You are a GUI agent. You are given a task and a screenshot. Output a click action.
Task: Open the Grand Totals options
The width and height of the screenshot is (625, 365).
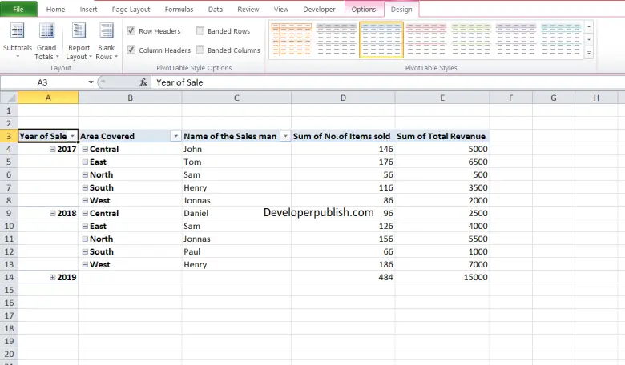pos(46,40)
